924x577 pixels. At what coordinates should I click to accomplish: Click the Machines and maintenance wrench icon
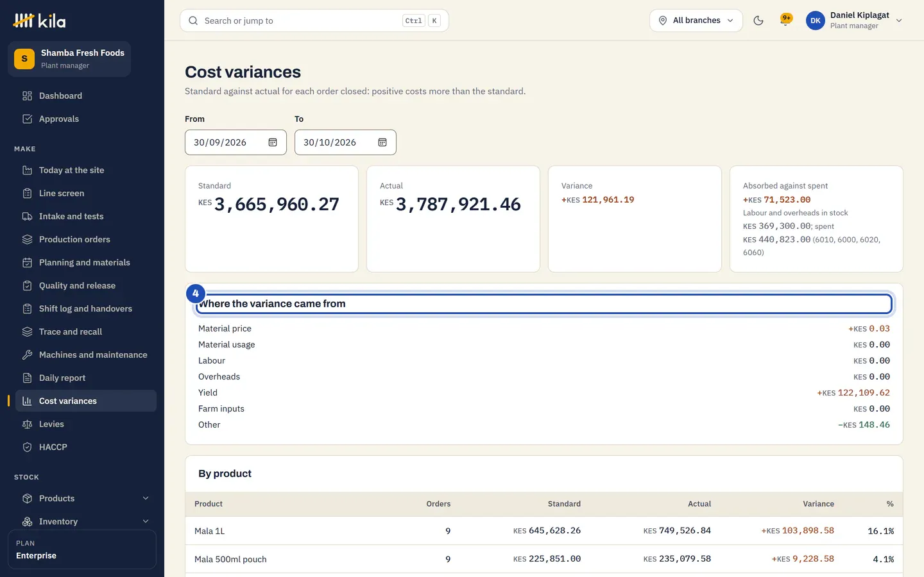(27, 355)
